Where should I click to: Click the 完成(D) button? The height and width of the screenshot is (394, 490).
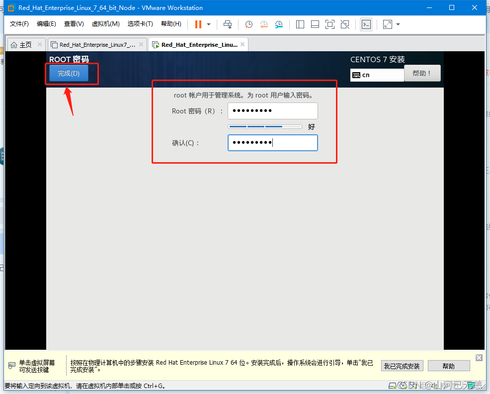tap(69, 73)
